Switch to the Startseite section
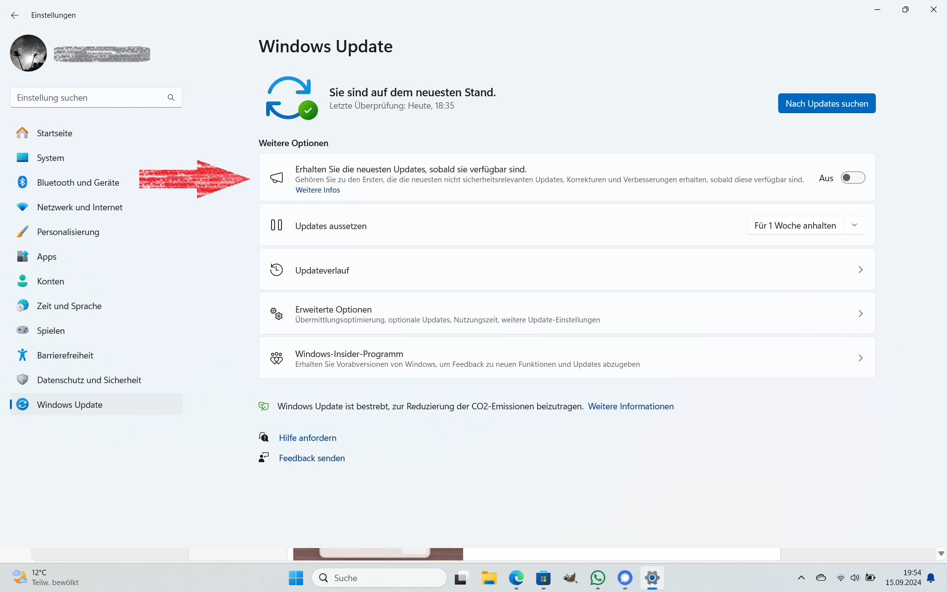Viewport: 947px width, 592px height. 54,133
